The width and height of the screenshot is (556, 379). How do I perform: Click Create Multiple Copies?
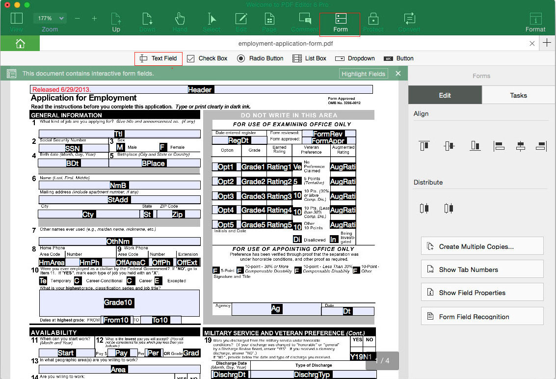[x=481, y=246]
